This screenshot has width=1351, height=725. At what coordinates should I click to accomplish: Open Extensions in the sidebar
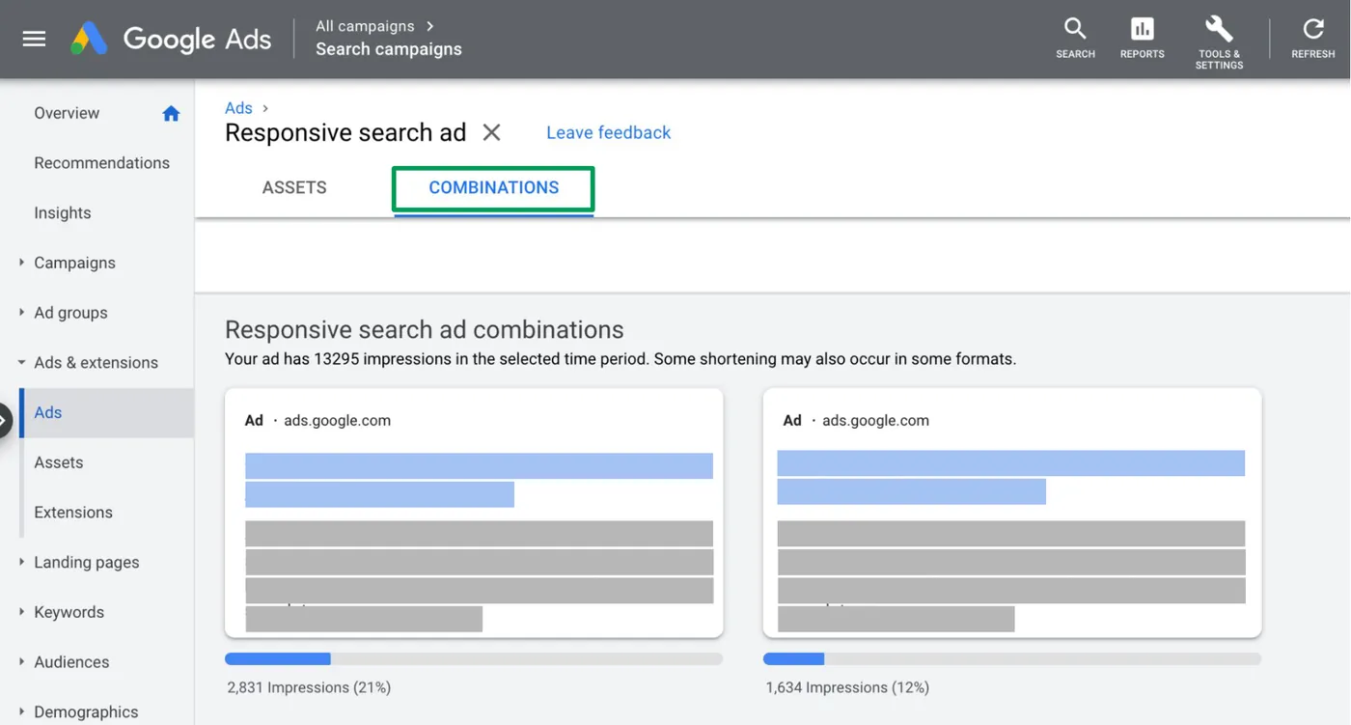click(73, 513)
